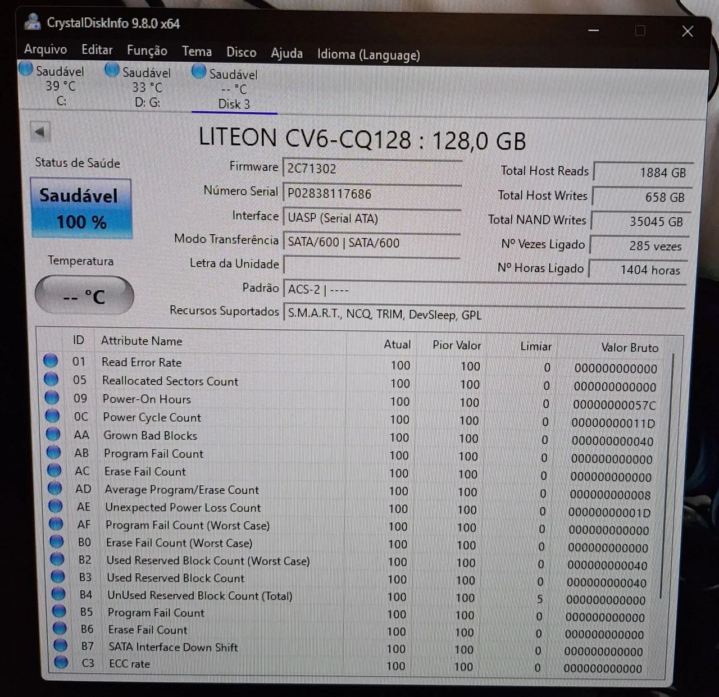Click the CrystalDiskInfo app icon in title bar
Viewport: 719px width, 697px height.
coord(33,21)
